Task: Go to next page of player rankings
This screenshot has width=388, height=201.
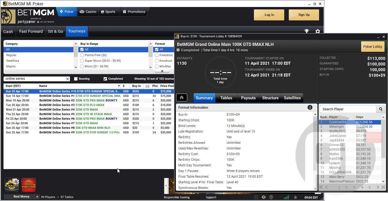Action: click(x=378, y=187)
